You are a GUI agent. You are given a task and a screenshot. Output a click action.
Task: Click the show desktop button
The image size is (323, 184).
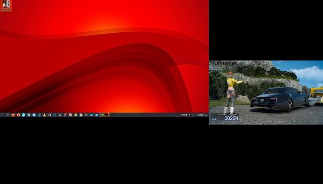(206, 115)
